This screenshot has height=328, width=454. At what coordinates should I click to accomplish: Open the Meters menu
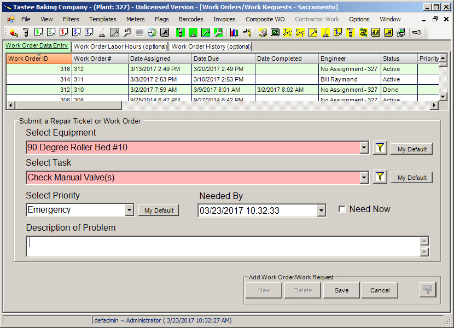click(x=135, y=19)
